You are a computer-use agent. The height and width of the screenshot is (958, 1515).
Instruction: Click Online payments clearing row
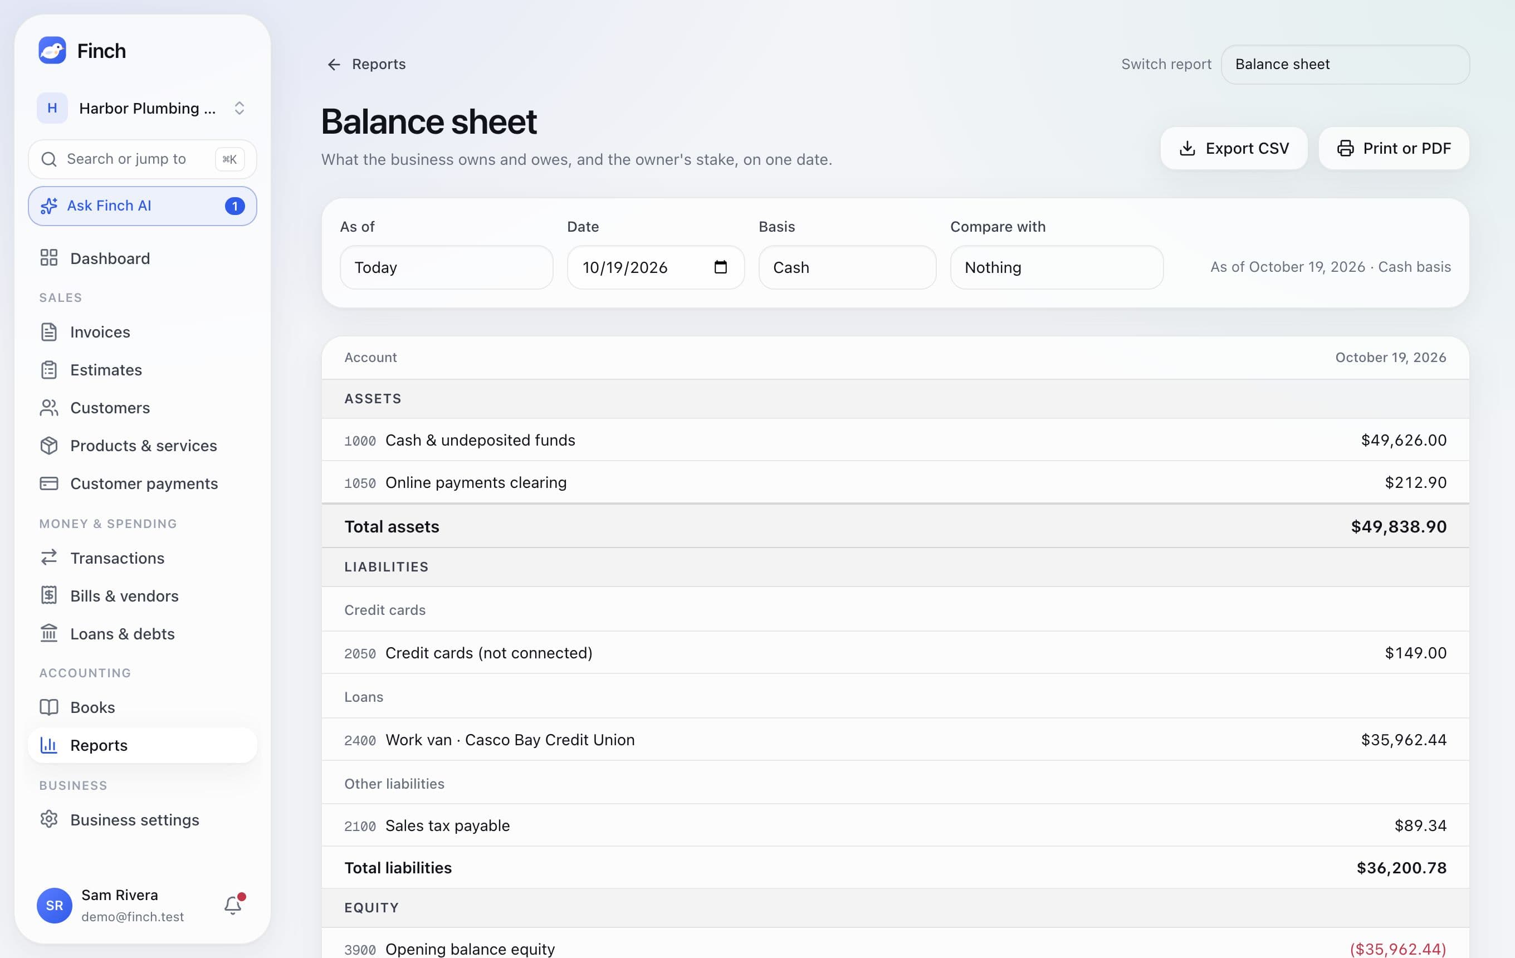tap(895, 482)
